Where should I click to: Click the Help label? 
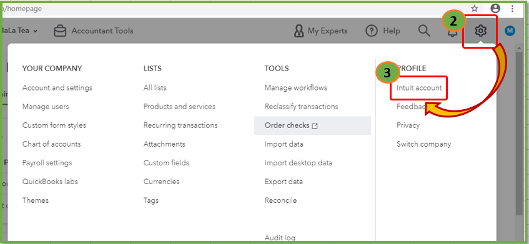(x=392, y=31)
